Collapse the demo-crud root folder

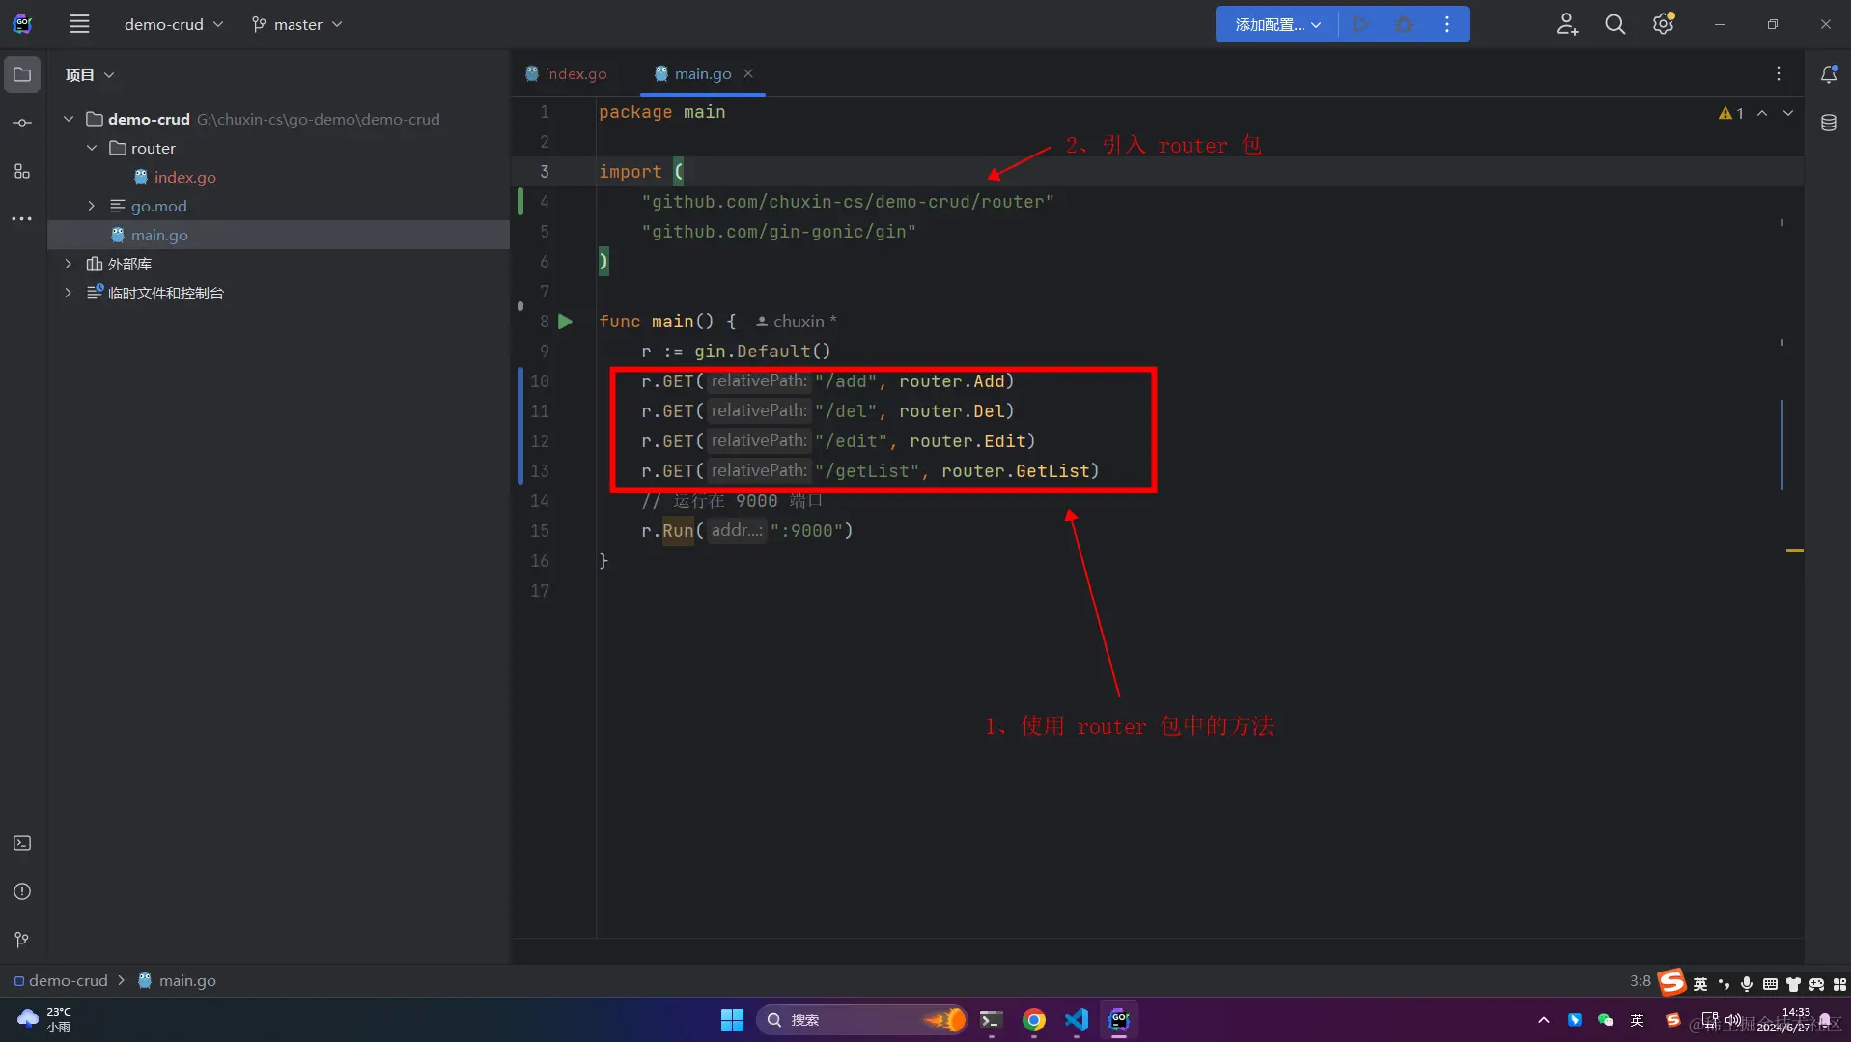(x=69, y=119)
